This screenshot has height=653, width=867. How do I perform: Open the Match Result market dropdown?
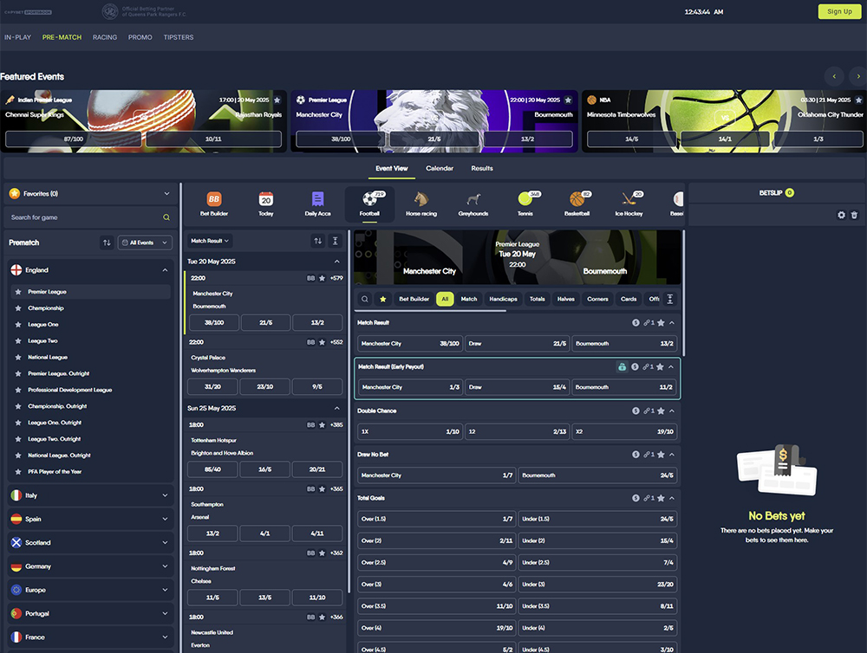[210, 241]
